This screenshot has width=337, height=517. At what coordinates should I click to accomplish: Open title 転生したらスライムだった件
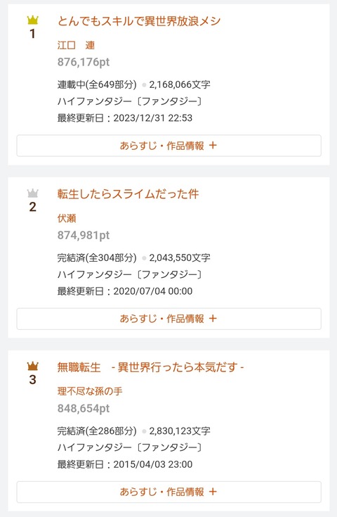[128, 194]
